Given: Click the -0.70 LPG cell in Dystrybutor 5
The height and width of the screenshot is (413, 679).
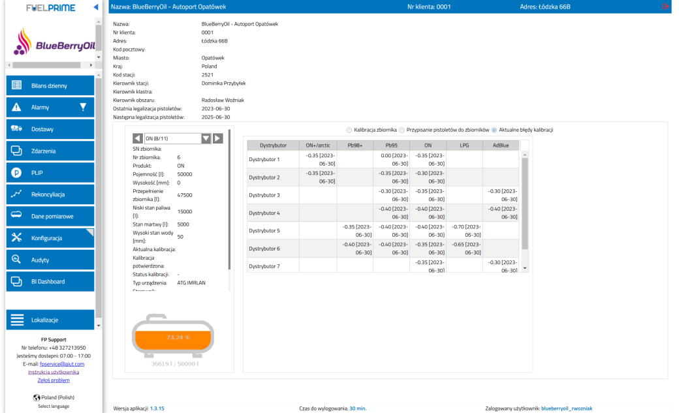Looking at the screenshot, I should click(x=464, y=231).
